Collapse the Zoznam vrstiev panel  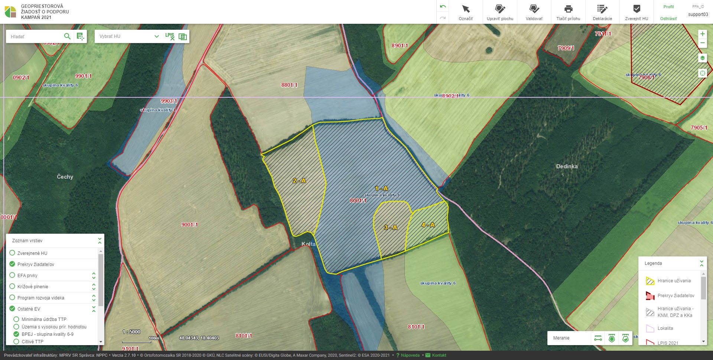pyautogui.click(x=100, y=241)
